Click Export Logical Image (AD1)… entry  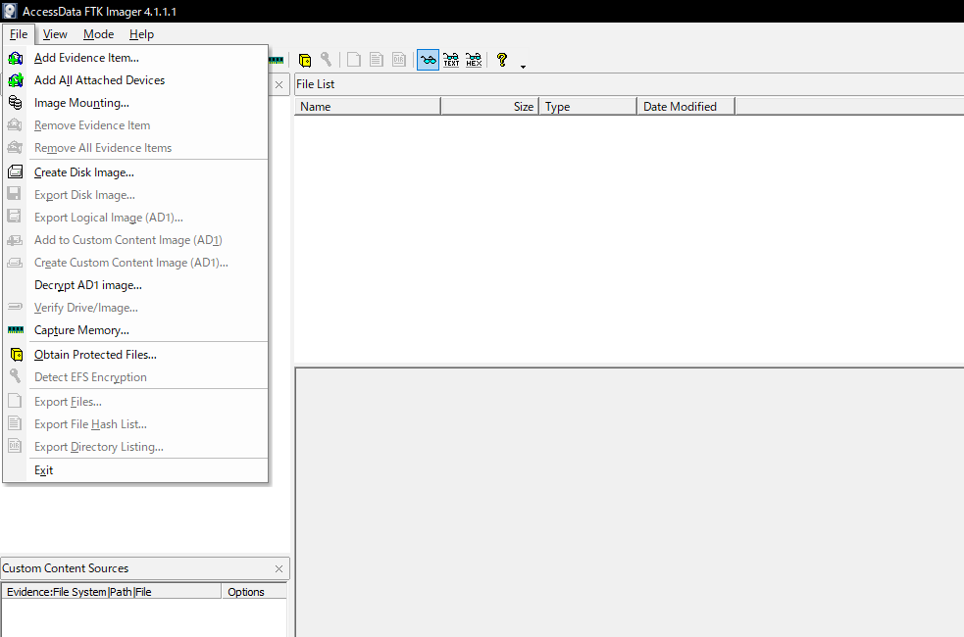[x=136, y=218]
